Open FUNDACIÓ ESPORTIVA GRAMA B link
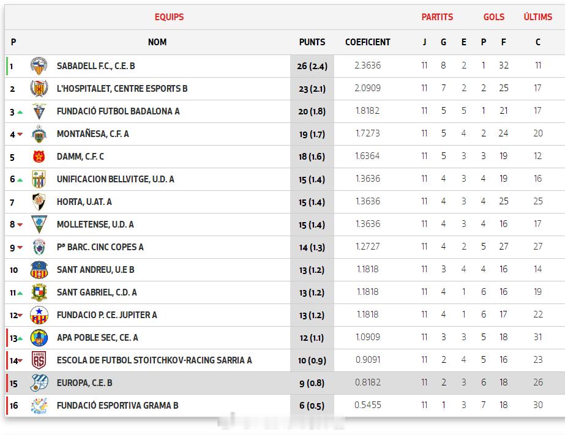The image size is (565, 435). (x=118, y=406)
